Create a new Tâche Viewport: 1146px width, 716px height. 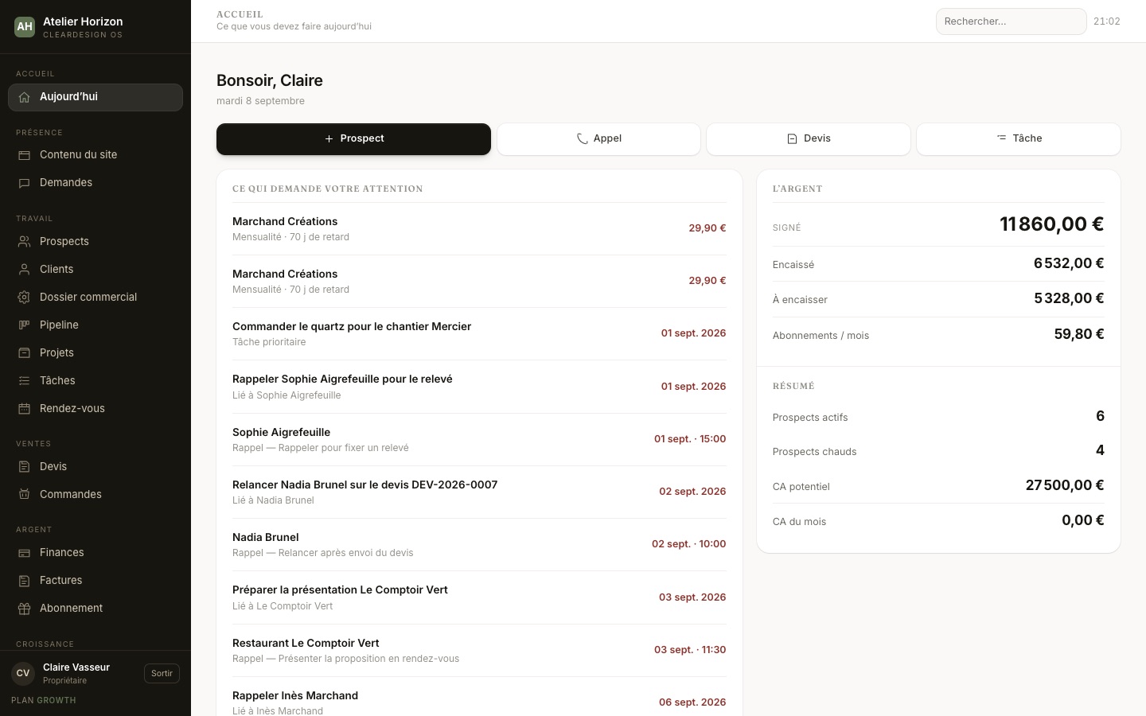click(1019, 139)
